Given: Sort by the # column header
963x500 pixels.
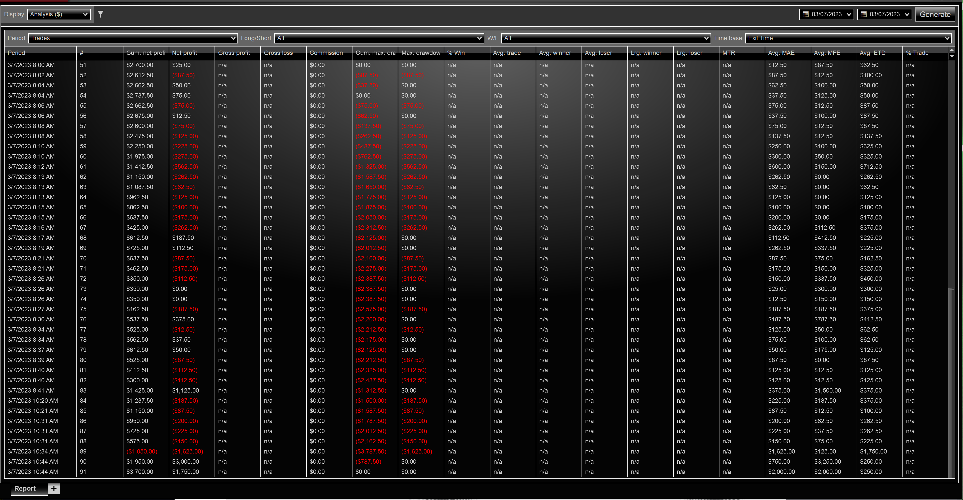Looking at the screenshot, I should coord(100,53).
